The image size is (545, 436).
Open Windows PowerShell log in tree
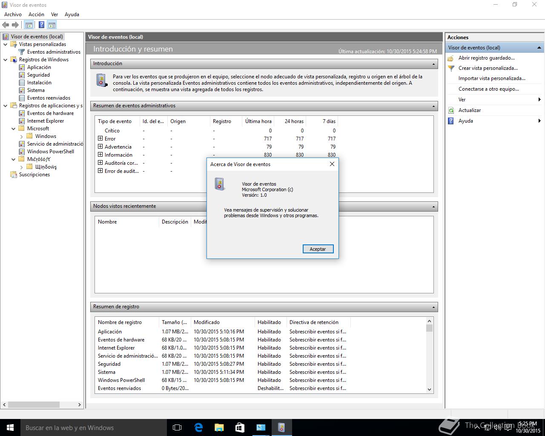[51, 152]
